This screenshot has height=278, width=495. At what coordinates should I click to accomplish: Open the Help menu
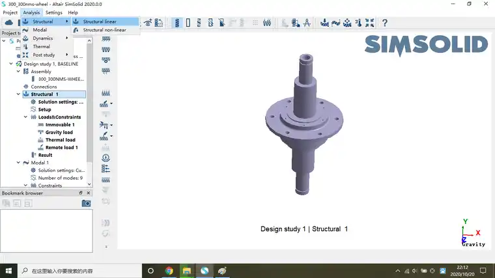[x=73, y=12]
